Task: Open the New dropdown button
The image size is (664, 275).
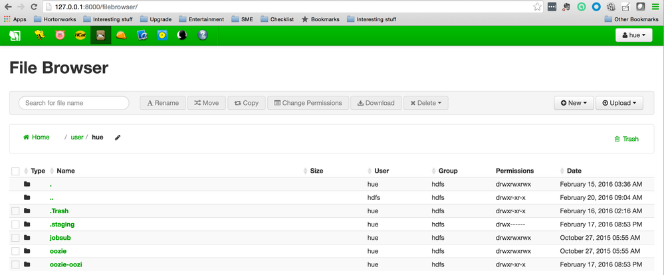Action: click(x=573, y=103)
